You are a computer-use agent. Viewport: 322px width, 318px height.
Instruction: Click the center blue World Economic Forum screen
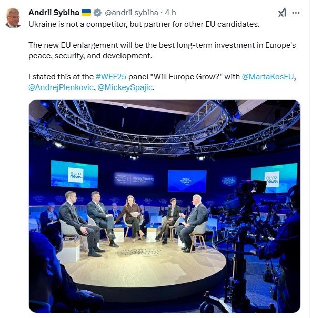pos(187,181)
